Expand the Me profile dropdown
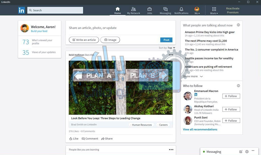261x155 pixels. point(197,11)
